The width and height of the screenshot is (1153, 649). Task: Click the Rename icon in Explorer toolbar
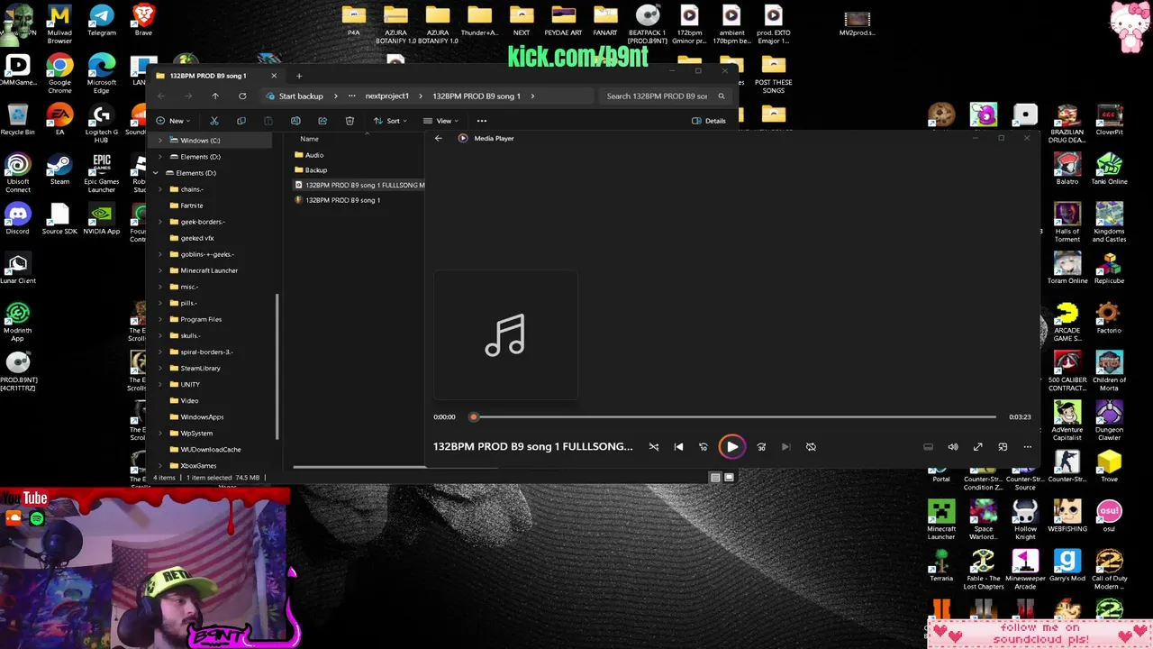click(x=295, y=121)
